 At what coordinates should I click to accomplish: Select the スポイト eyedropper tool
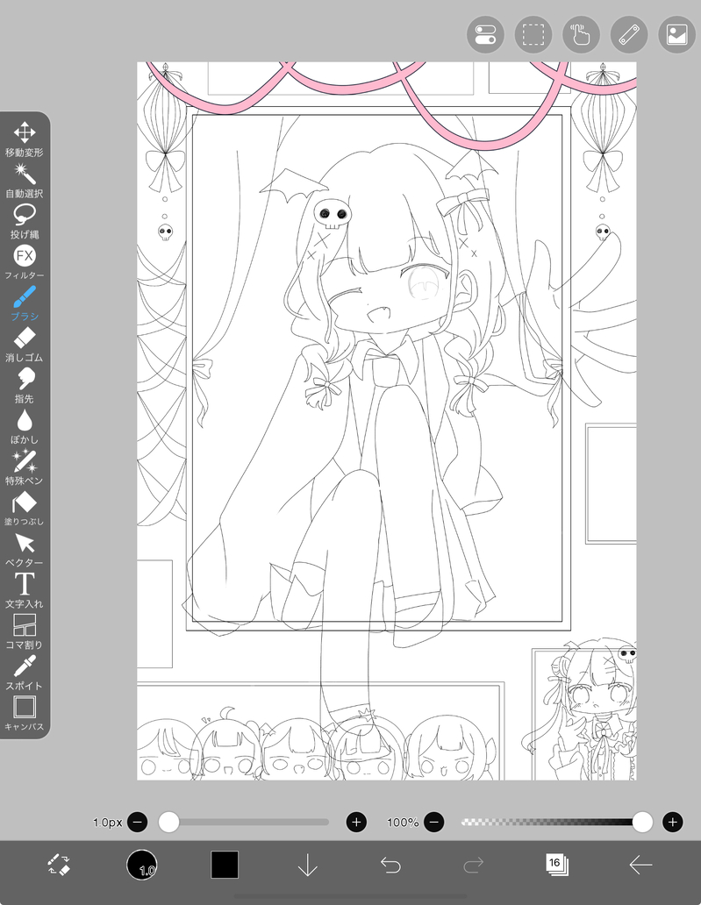click(x=25, y=673)
